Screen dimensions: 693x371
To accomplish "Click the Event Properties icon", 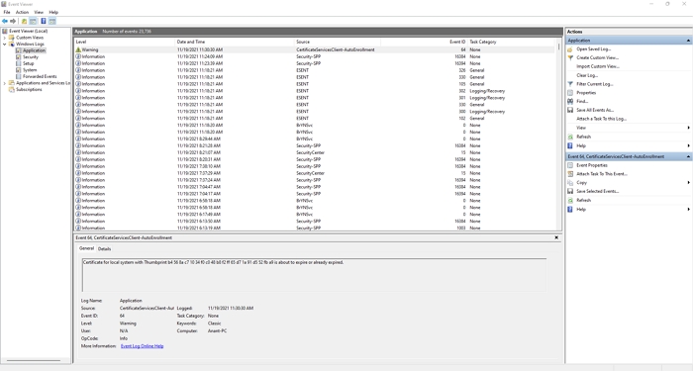I will point(570,165).
